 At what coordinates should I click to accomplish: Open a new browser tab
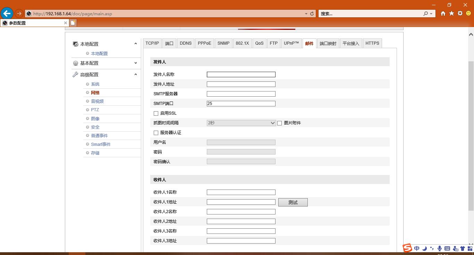click(x=73, y=23)
